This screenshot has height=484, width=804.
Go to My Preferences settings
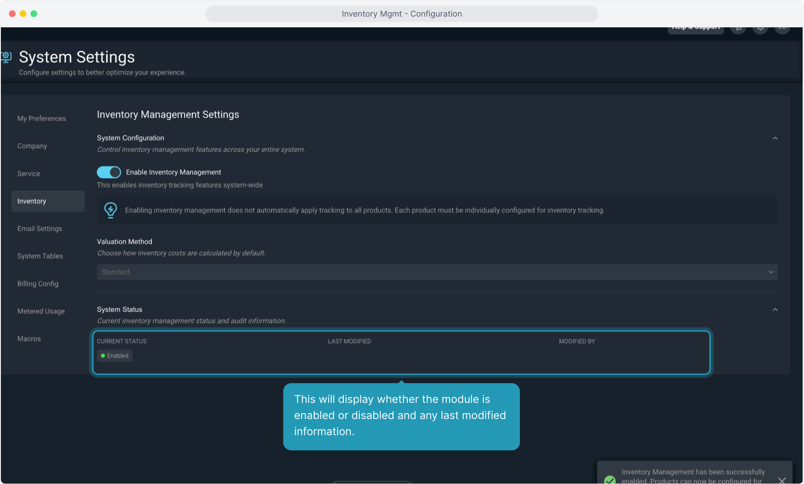click(x=42, y=118)
